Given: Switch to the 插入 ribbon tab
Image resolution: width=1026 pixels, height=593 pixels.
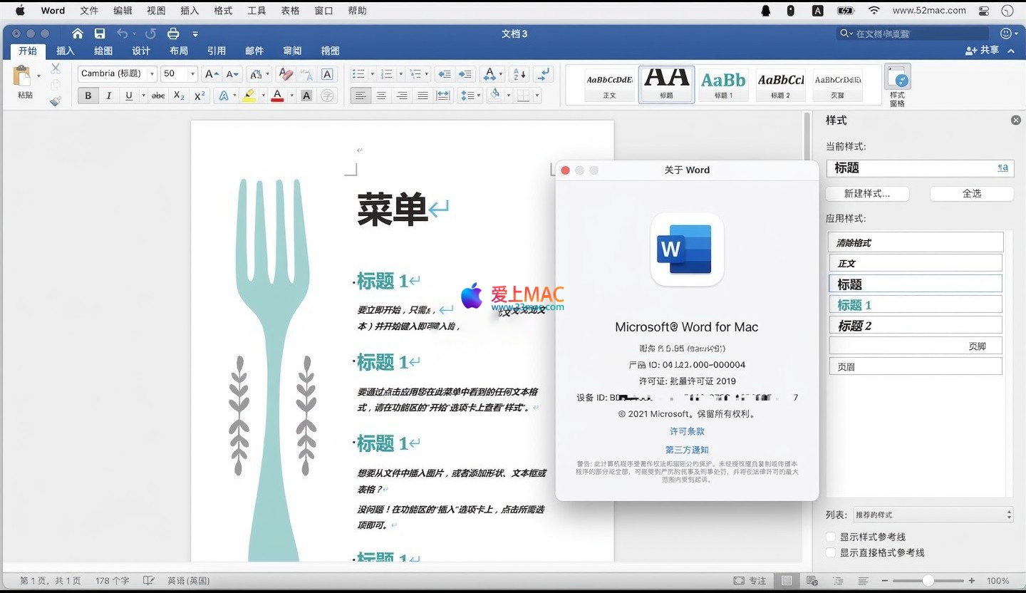Looking at the screenshot, I should point(66,51).
